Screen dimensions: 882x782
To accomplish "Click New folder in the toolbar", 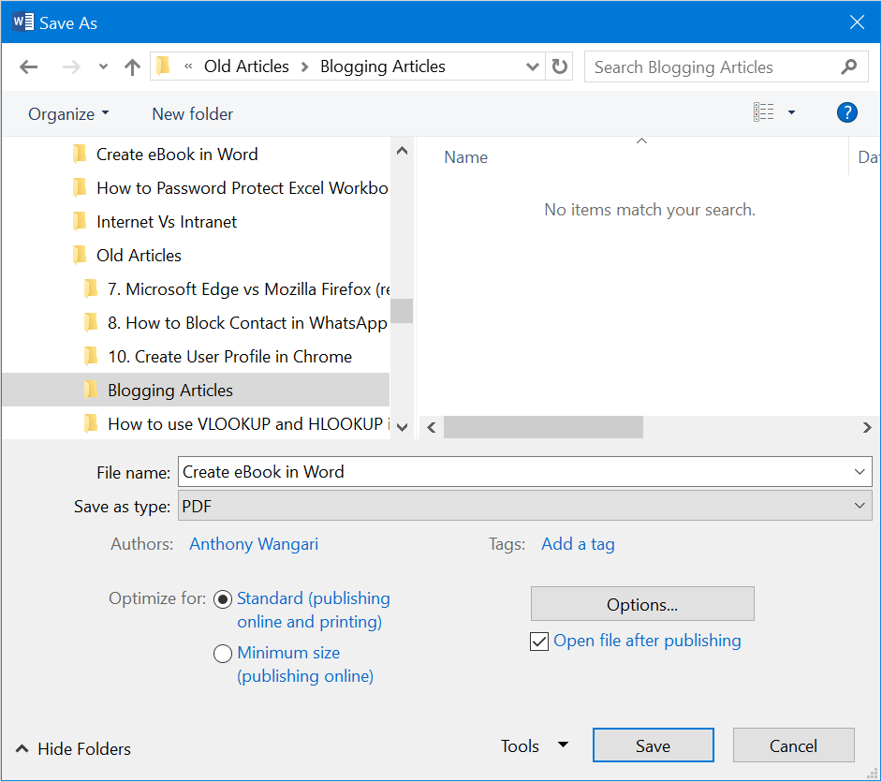I will (192, 114).
